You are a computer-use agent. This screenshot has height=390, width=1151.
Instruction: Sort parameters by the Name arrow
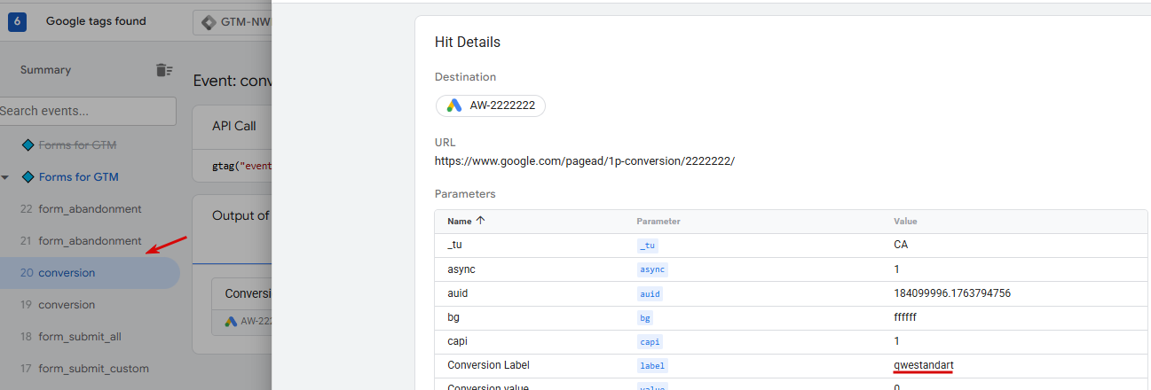pyautogui.click(x=481, y=221)
